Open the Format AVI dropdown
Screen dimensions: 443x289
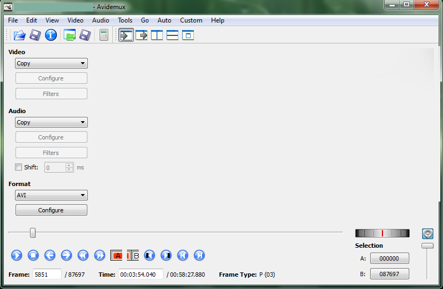(51, 195)
